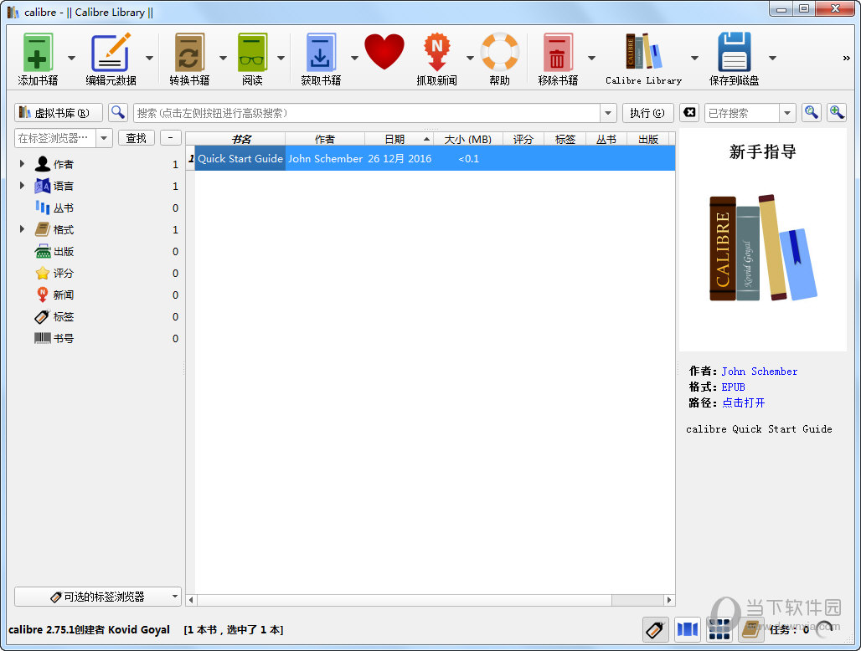Toggle the book details panel in status bar

[750, 629]
